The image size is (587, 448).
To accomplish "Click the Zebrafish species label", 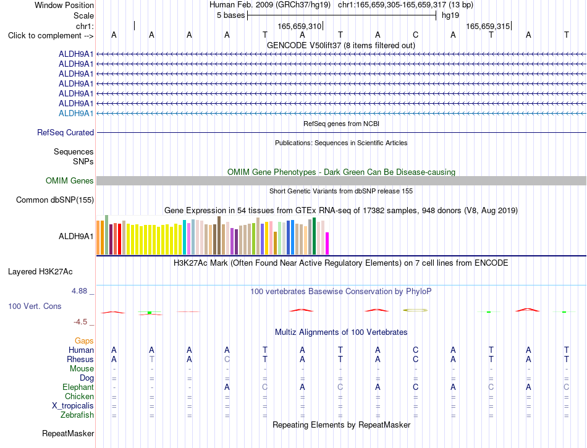I will 77,415.
